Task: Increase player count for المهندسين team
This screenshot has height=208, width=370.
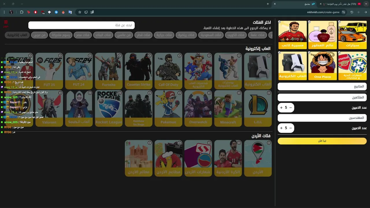Action: 281,128
